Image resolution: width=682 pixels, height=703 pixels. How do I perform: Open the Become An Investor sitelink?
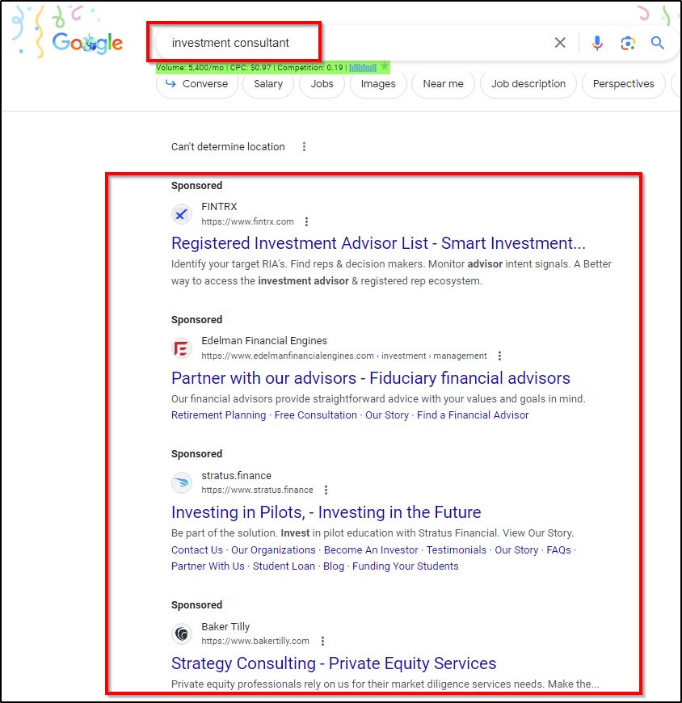click(371, 550)
